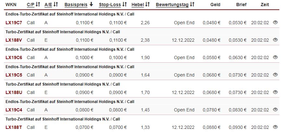Open certificate LX188V details
The image size is (281, 135).
coord(14,40)
